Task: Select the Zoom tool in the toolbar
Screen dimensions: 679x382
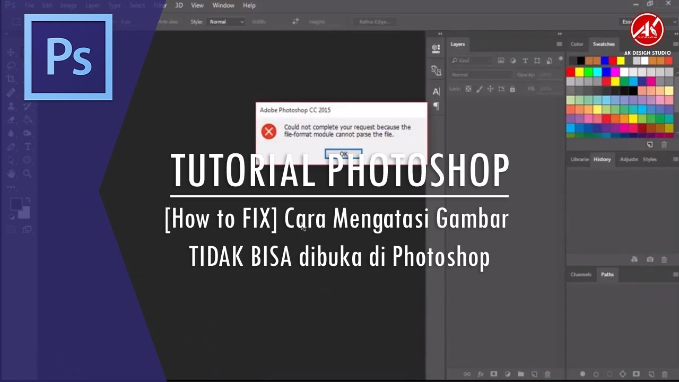Action: tap(28, 173)
